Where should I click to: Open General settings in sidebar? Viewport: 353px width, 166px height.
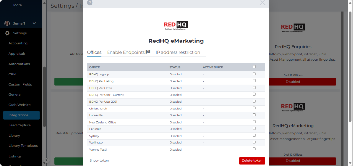(15, 94)
